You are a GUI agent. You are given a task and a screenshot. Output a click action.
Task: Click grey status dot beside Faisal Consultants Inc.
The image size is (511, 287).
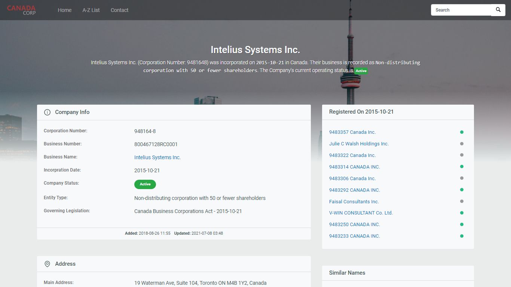[462, 201]
